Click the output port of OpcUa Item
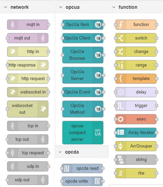Image resolution: width=163 pixels, height=187 pixels. 104,25
